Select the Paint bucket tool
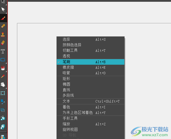The height and width of the screenshot is (139, 171). point(3,68)
